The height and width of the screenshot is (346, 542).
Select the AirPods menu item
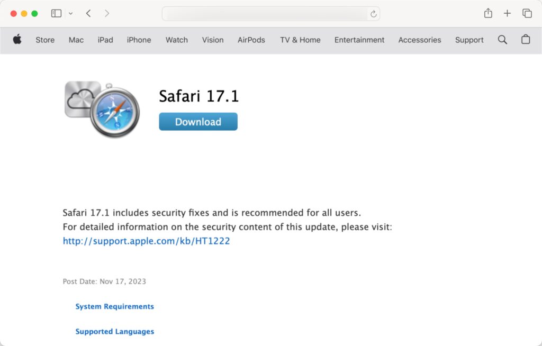(251, 40)
